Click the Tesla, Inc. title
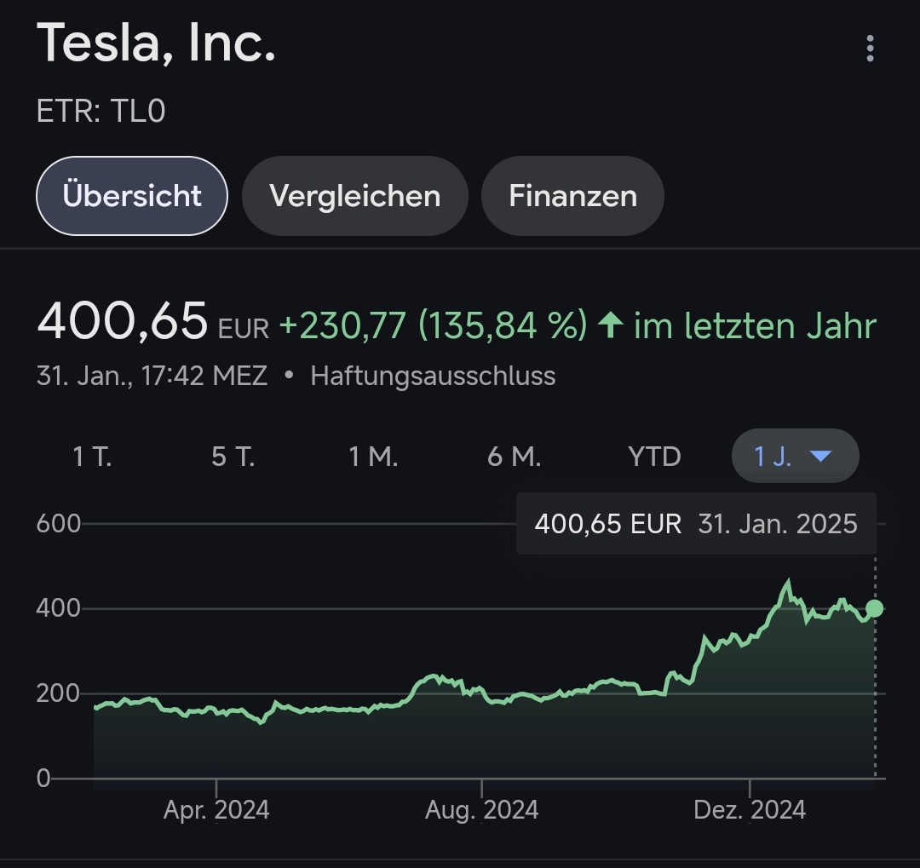The height and width of the screenshot is (868, 920). click(x=157, y=43)
